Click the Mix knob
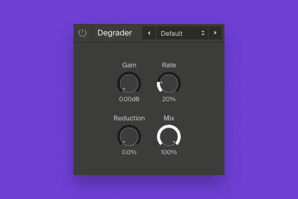Viewport: 298px width, 199px height. [169, 136]
